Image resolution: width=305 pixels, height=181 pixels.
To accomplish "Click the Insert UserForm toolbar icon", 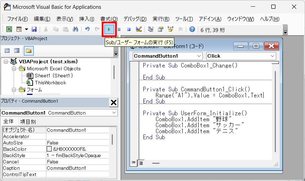I will coord(19,30).
